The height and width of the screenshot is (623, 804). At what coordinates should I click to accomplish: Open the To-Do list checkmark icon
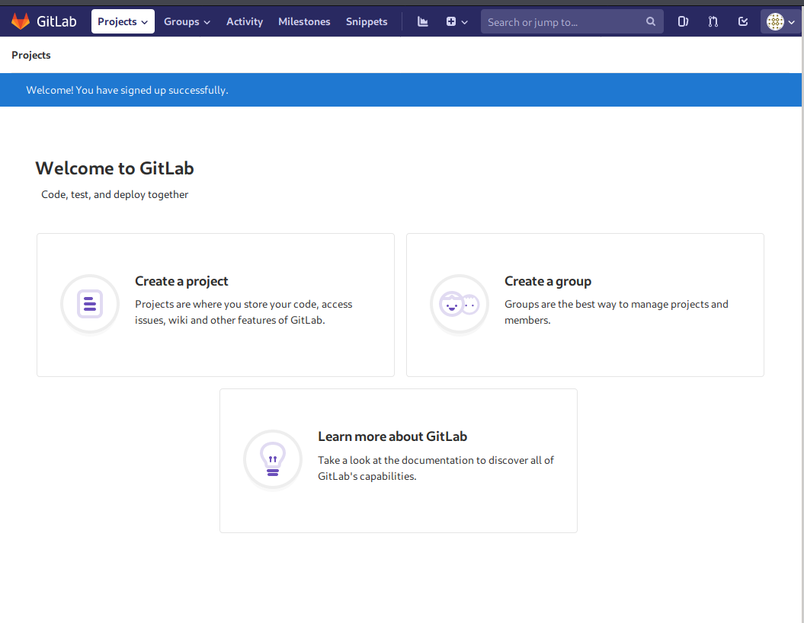pos(743,21)
